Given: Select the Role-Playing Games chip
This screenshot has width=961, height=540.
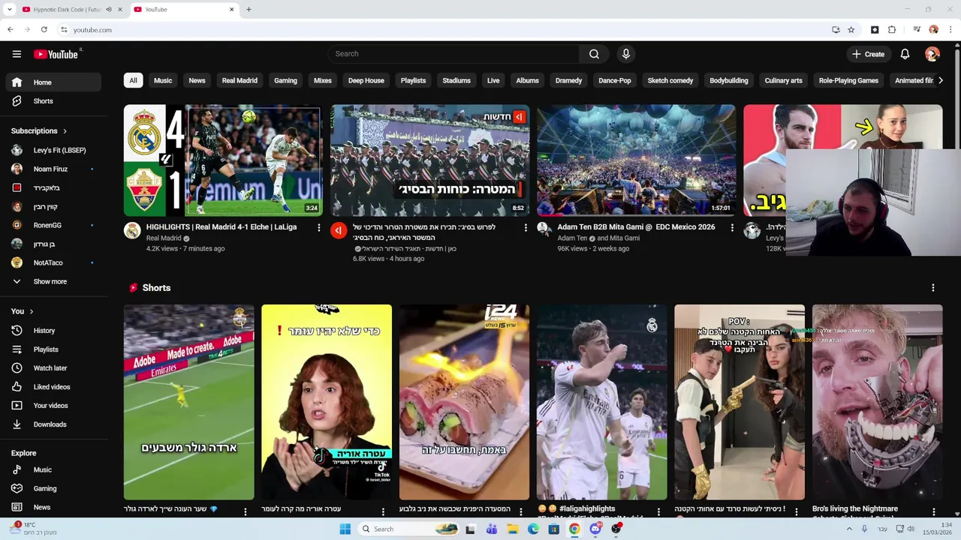Looking at the screenshot, I should click(x=848, y=81).
